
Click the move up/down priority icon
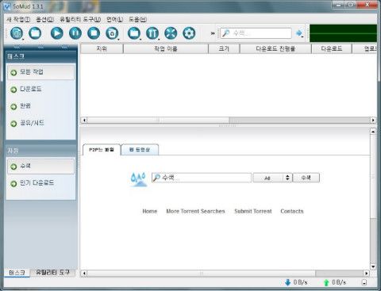tap(152, 33)
